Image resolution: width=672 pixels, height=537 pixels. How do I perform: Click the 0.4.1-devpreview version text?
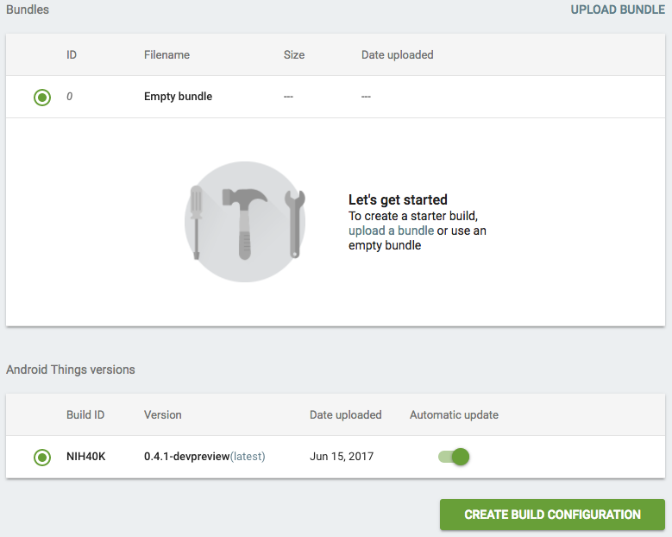pos(186,457)
